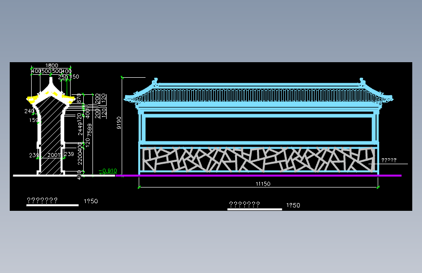Click the 250 dimension near roof ridge
This screenshot has height=273, width=422.
click(63, 77)
